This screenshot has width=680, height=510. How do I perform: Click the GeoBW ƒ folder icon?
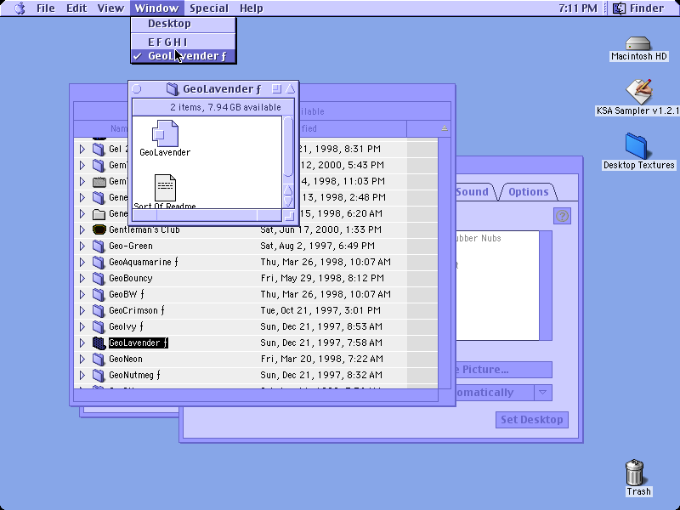tap(99, 294)
